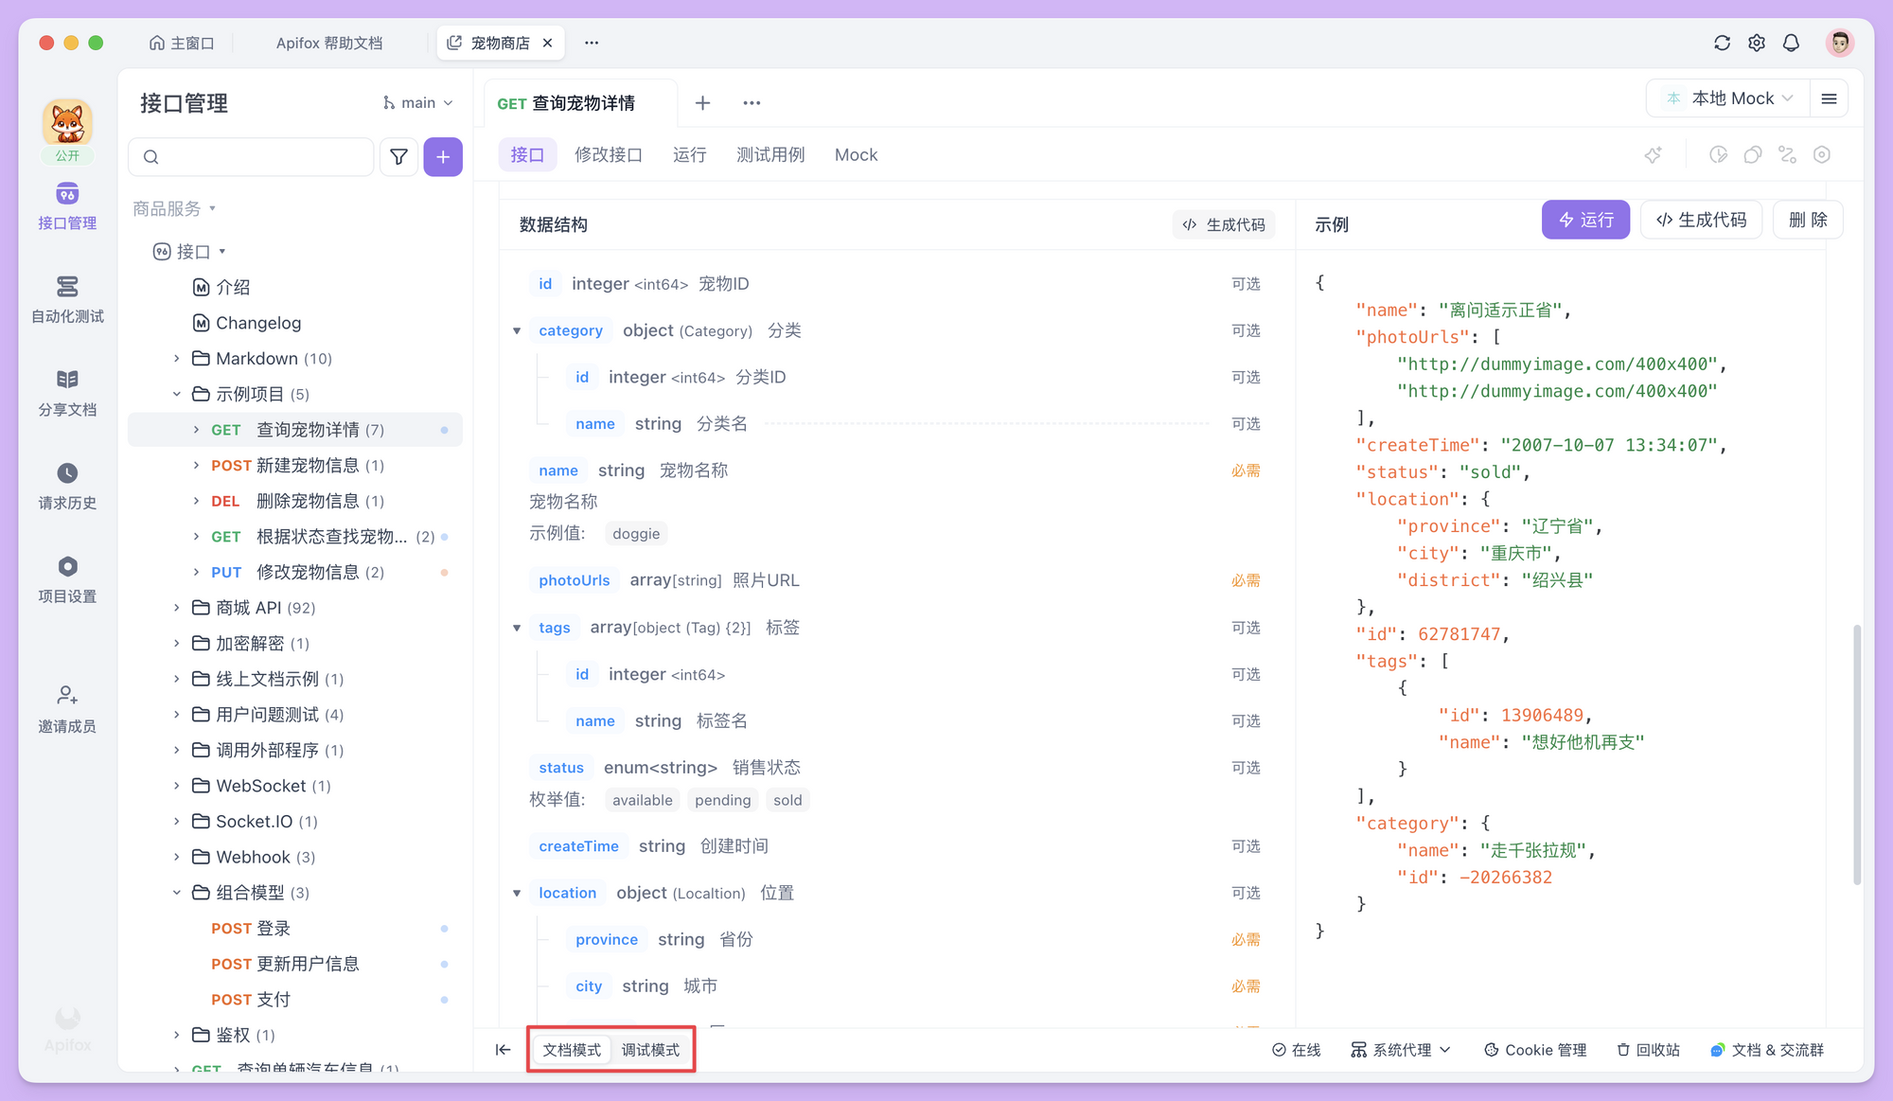Click the sparkle AI icon in toolbar
This screenshot has height=1101, width=1893.
click(x=1654, y=154)
